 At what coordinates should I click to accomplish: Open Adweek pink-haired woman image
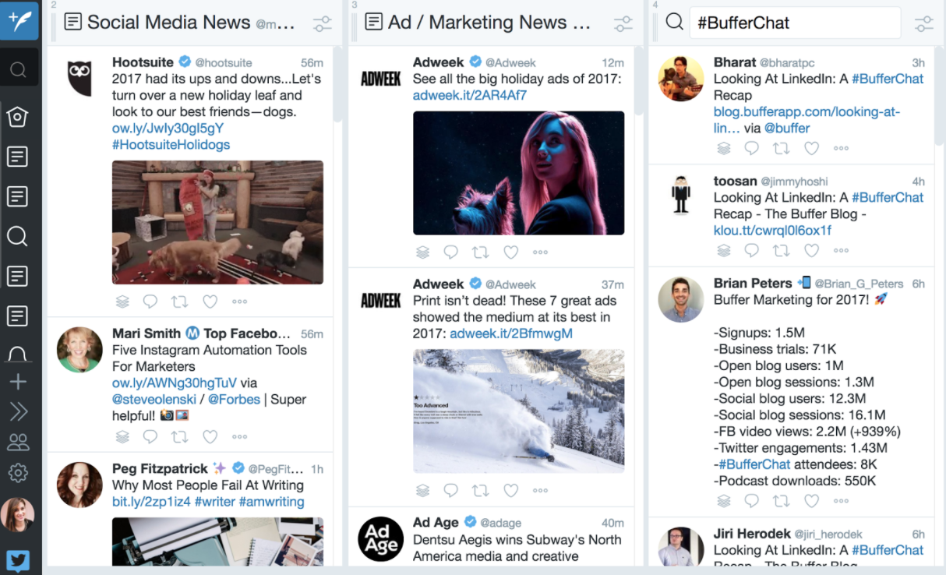point(518,173)
